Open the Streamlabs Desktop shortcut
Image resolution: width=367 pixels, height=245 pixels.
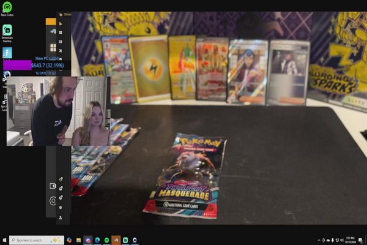(7, 33)
